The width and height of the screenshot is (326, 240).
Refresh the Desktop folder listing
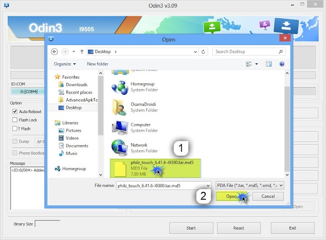click(203, 52)
